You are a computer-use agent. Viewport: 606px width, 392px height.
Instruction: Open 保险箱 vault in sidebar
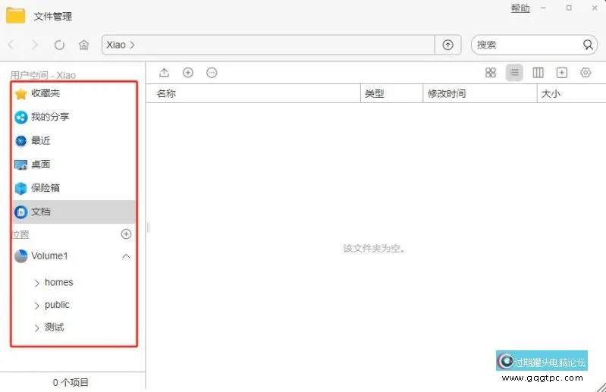pyautogui.click(x=74, y=188)
